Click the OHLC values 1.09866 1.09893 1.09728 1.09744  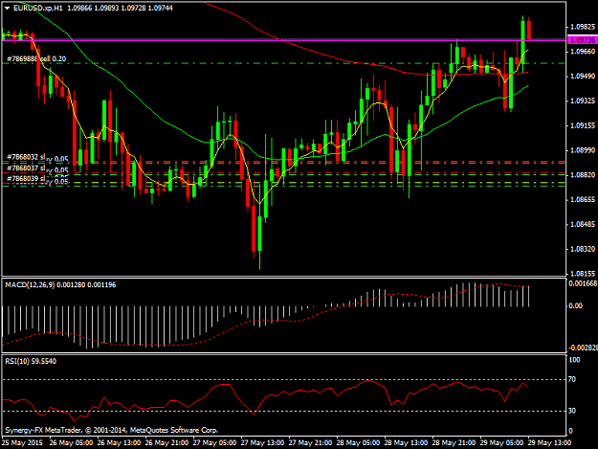(120, 8)
